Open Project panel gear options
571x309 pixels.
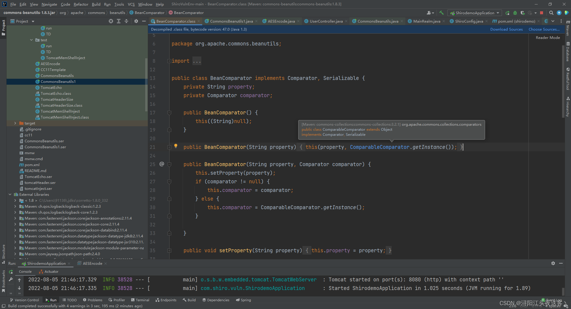(x=136, y=21)
